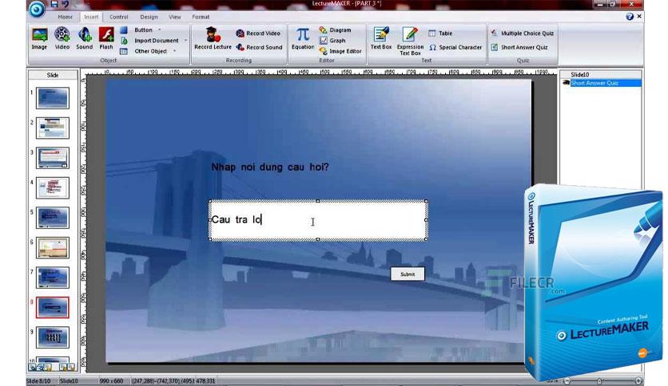Click the Other Object icon
668x386 pixels.
coord(124,51)
